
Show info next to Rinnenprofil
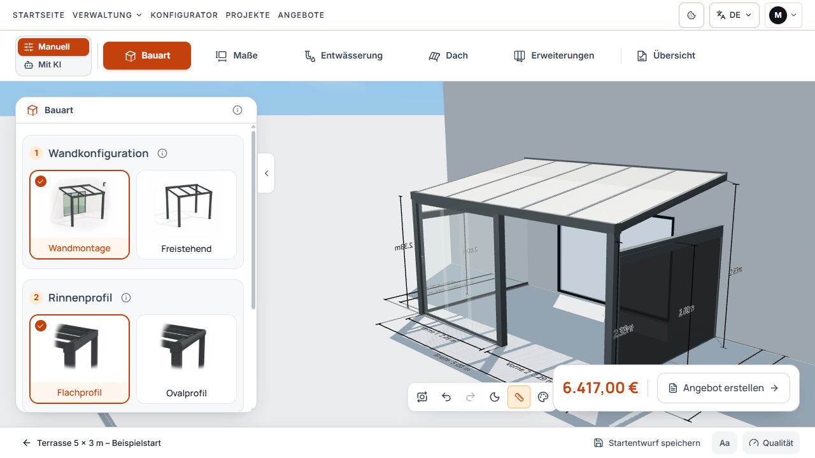click(126, 298)
